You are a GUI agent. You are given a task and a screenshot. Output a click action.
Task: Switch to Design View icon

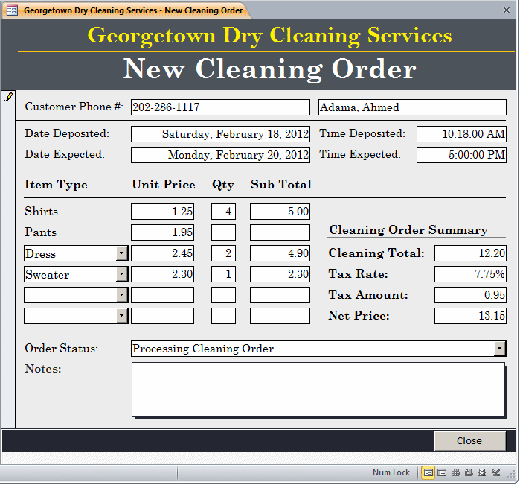(496, 472)
